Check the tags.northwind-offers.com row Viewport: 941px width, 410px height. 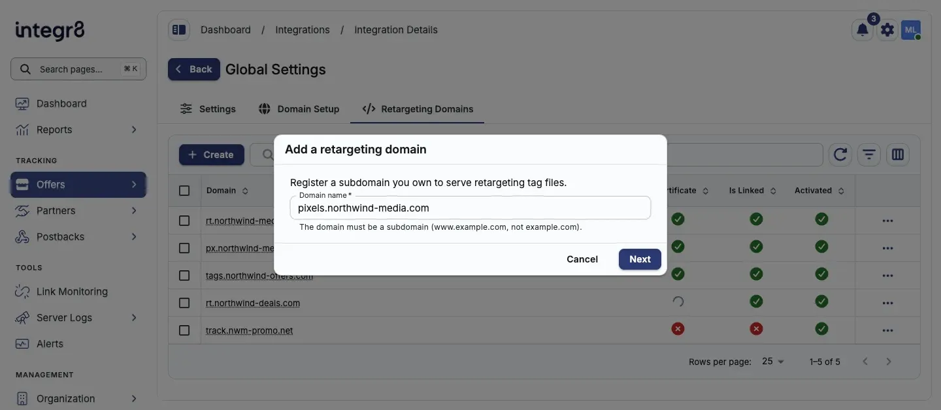[x=184, y=276]
